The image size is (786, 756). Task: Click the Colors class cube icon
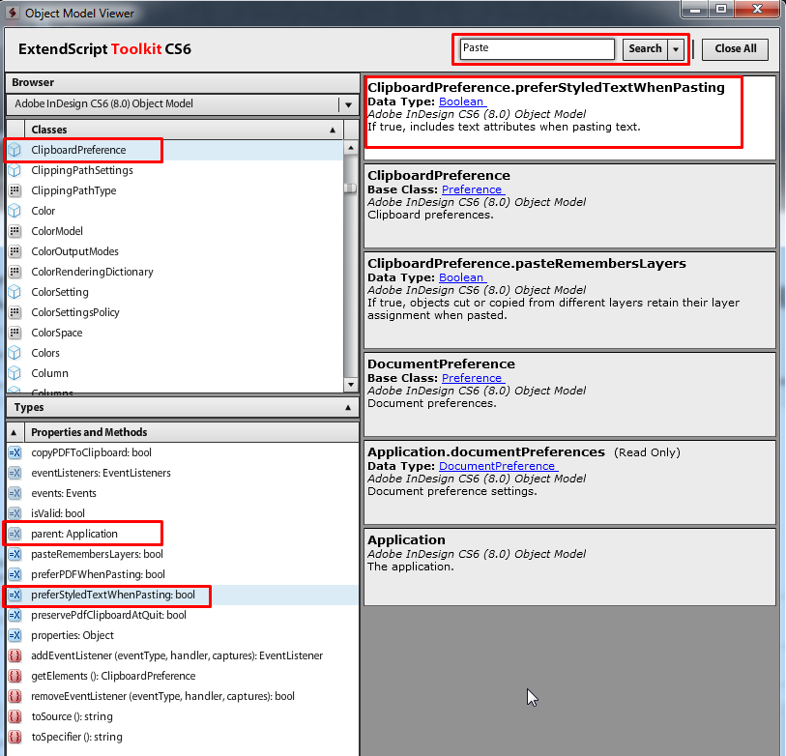point(15,353)
